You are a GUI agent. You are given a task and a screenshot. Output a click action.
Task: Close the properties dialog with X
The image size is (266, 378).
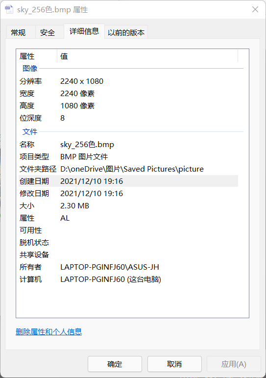pos(255,9)
